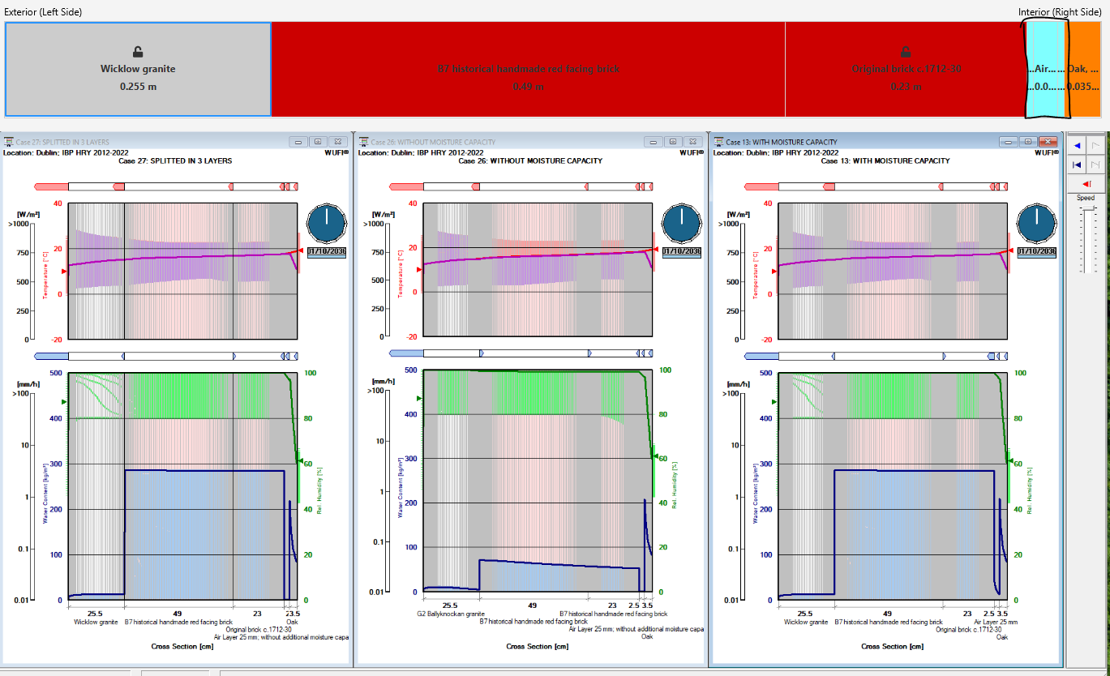The image size is (1110, 676).
Task: Click the Case 13 window title bar
Action: click(885, 142)
